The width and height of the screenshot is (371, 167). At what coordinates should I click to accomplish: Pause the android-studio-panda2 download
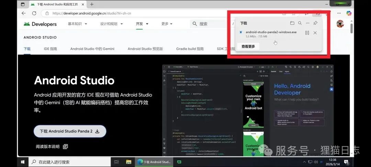click(x=307, y=33)
